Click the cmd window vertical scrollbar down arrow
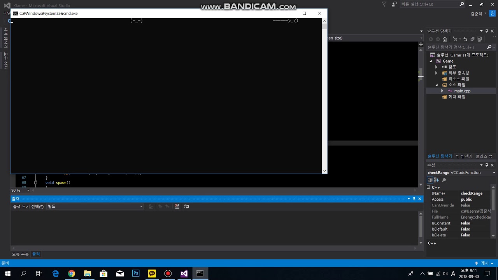This screenshot has height=280, width=498. pyautogui.click(x=324, y=171)
